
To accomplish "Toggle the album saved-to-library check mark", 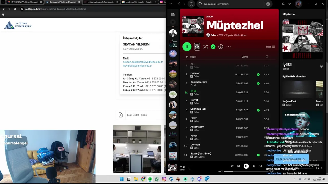I will tap(213, 47).
